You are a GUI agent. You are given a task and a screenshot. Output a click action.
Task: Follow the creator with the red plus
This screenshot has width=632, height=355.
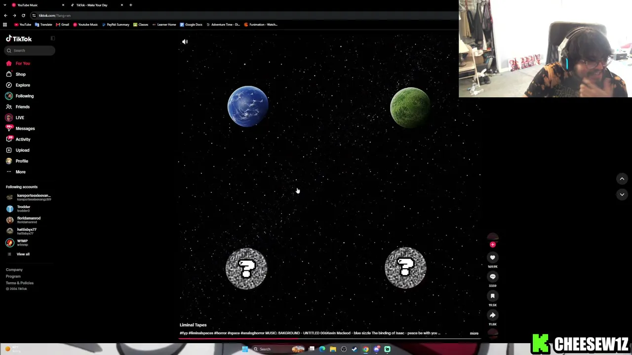[492, 245]
